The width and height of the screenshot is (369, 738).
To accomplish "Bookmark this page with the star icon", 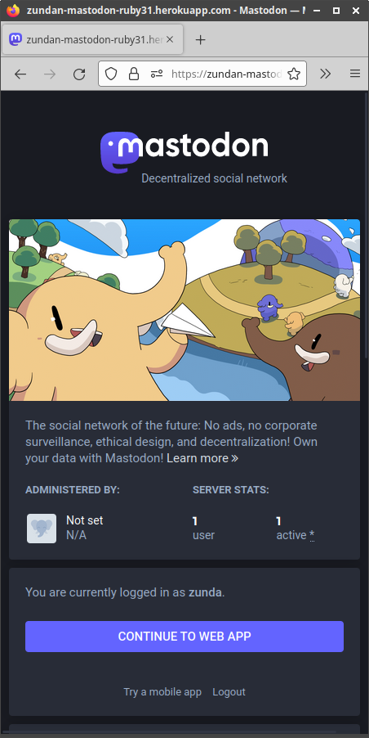I will coord(294,74).
